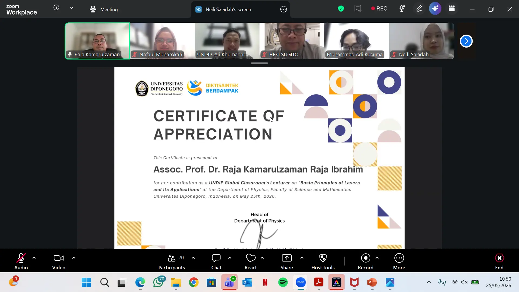Click the red End button

pos(499,262)
